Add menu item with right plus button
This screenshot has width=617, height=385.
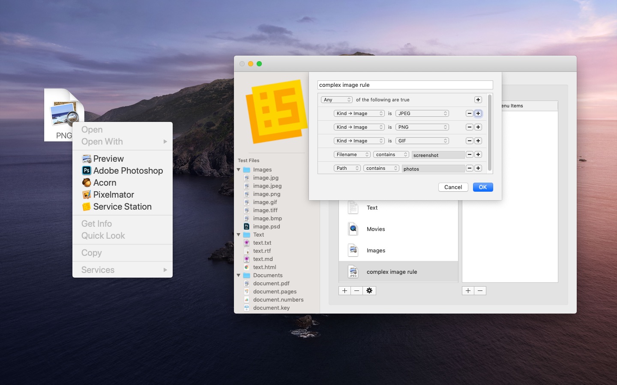pyautogui.click(x=468, y=291)
